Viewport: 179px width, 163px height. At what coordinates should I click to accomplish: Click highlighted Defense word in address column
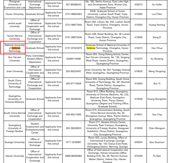click(91, 48)
